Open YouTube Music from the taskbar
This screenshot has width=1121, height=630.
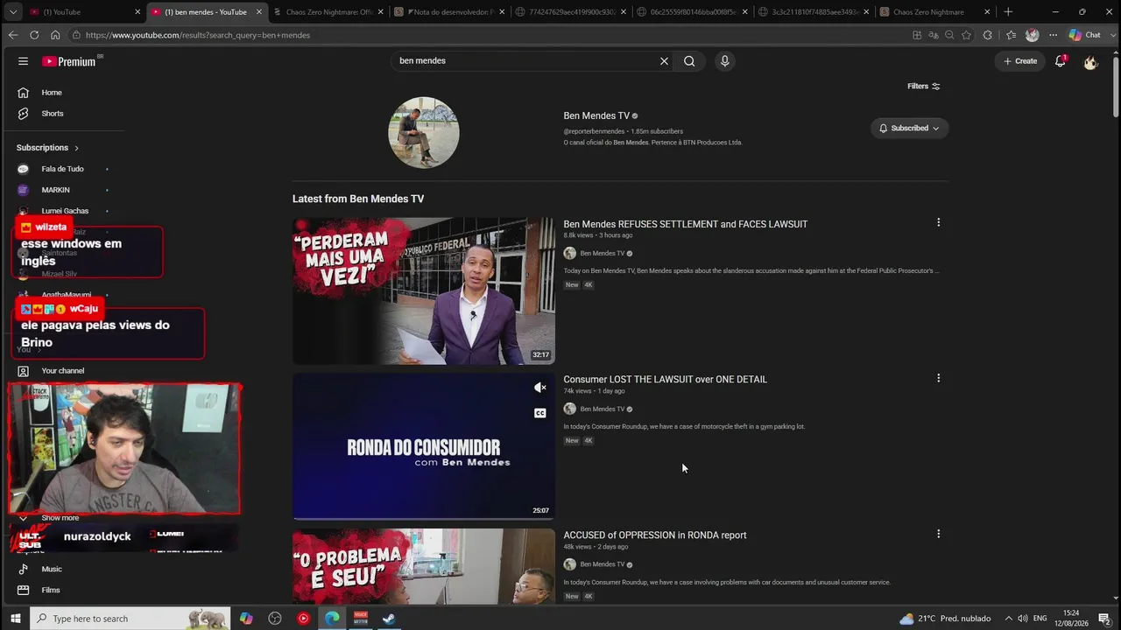point(303,619)
